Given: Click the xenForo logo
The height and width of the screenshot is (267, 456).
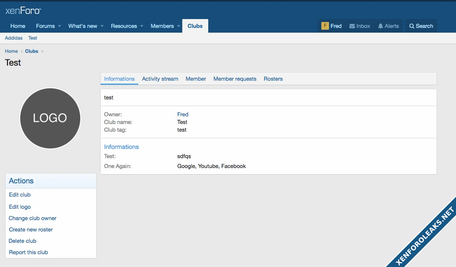Looking at the screenshot, I should (x=23, y=11).
